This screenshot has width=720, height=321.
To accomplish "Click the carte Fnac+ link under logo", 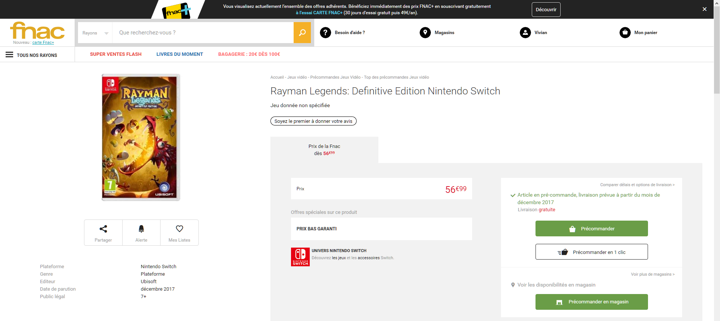I will [x=43, y=42].
